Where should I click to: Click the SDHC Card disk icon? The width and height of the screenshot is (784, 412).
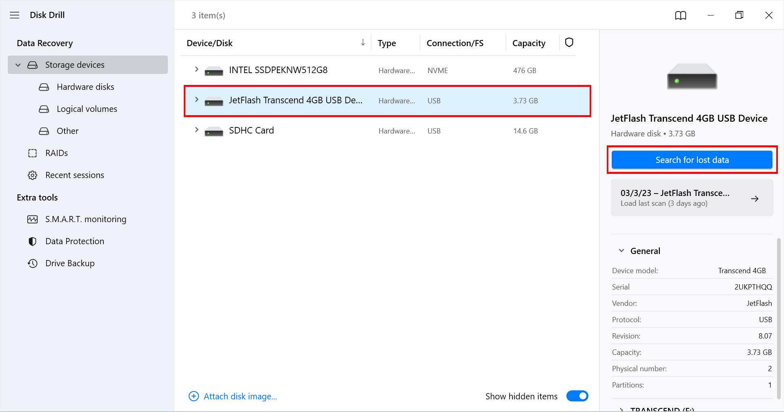click(214, 131)
